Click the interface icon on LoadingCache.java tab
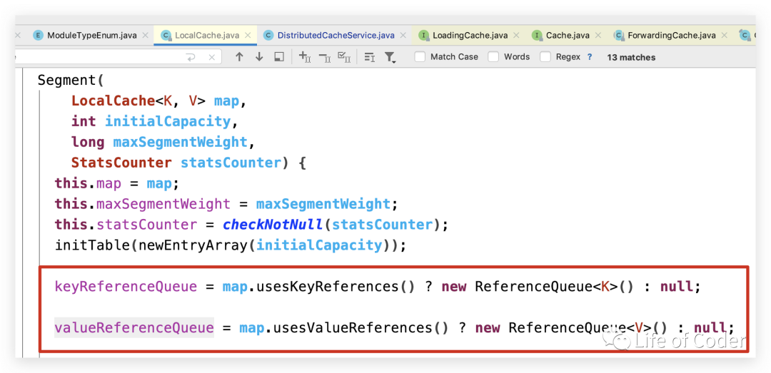771x373 pixels. [x=424, y=36]
